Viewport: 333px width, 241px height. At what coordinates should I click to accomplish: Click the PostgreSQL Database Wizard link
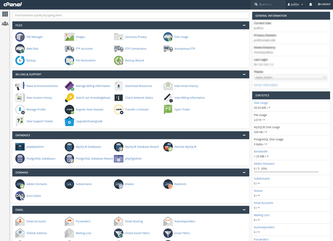click(94, 159)
